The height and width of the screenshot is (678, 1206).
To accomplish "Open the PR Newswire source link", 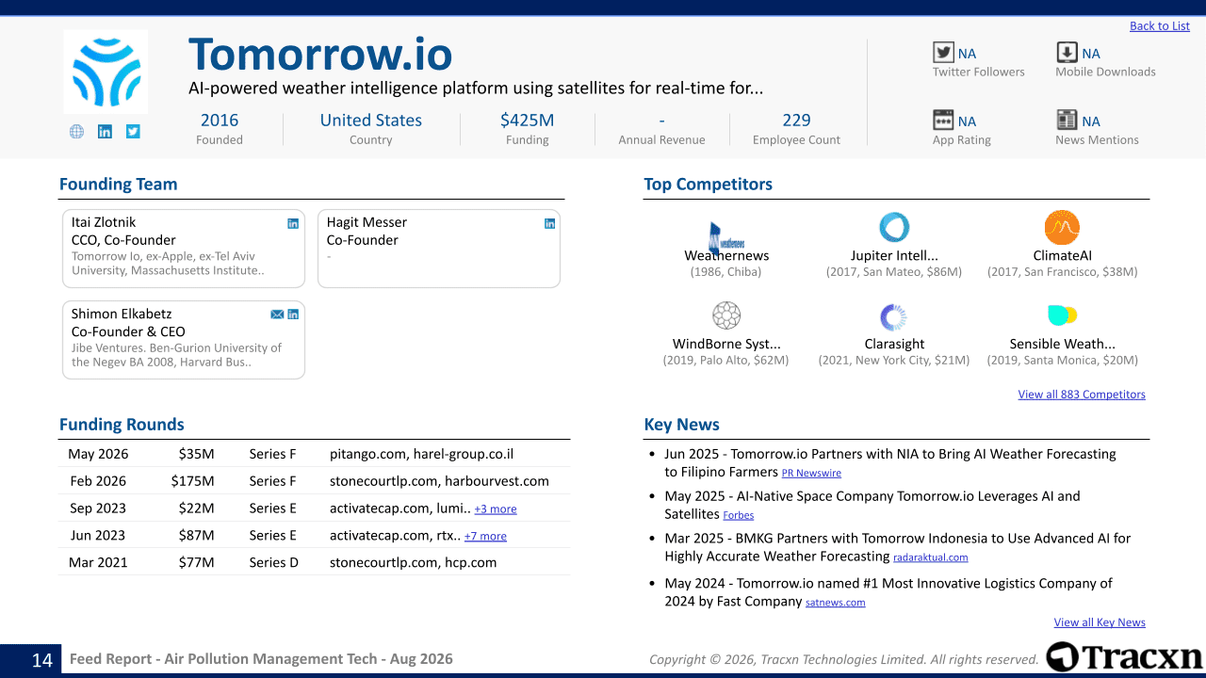I will [811, 474].
